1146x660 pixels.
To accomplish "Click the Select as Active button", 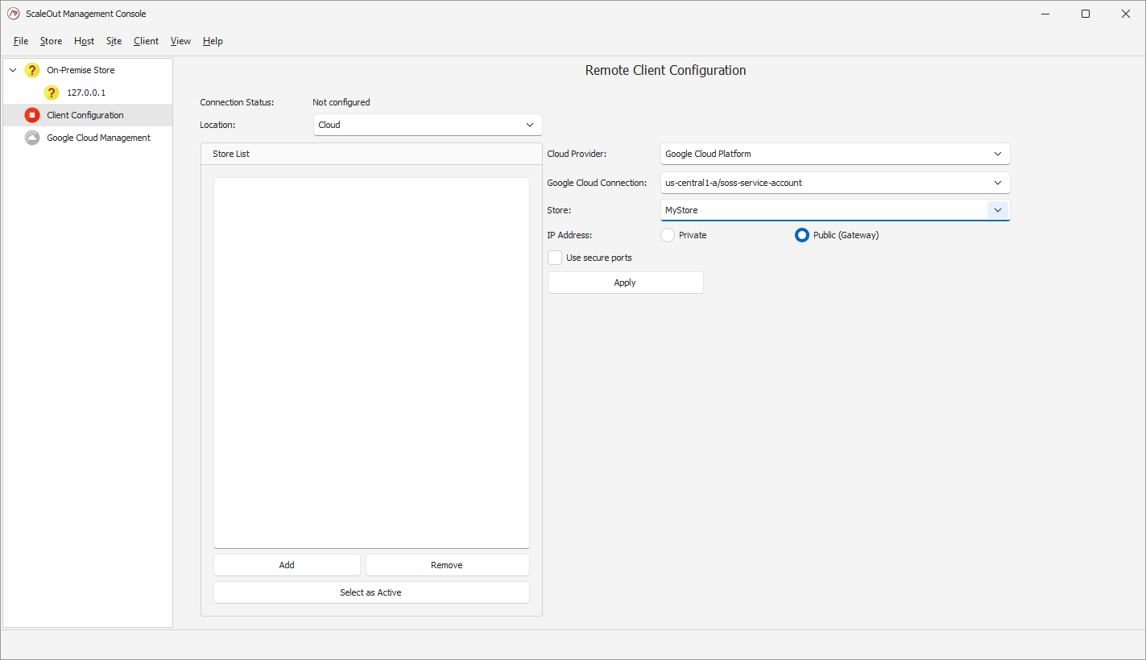I will click(x=370, y=592).
